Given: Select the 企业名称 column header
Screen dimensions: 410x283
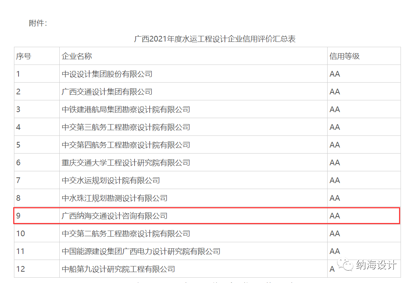Looking at the screenshot, I should coord(77,56).
